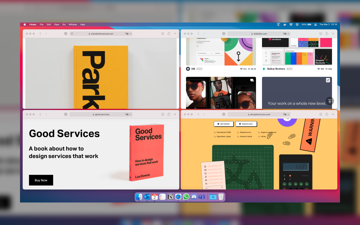The height and width of the screenshot is (225, 360).
Task: Open Control Center in the menu bar
Action: pyautogui.click(x=315, y=24)
